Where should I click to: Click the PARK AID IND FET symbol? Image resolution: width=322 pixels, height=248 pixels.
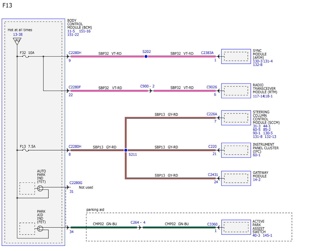tap(40, 228)
